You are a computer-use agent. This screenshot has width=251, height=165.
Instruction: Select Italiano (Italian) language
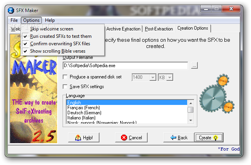(x=126, y=118)
